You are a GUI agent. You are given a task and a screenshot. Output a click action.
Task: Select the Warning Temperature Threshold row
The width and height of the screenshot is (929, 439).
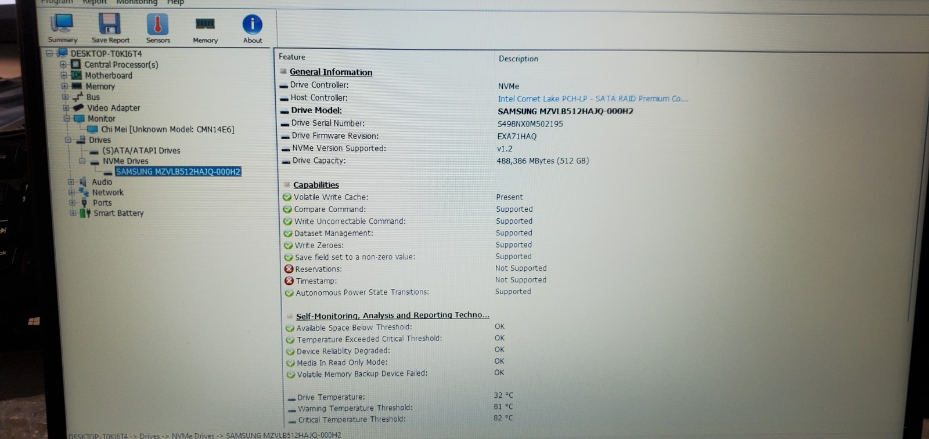click(x=401, y=408)
